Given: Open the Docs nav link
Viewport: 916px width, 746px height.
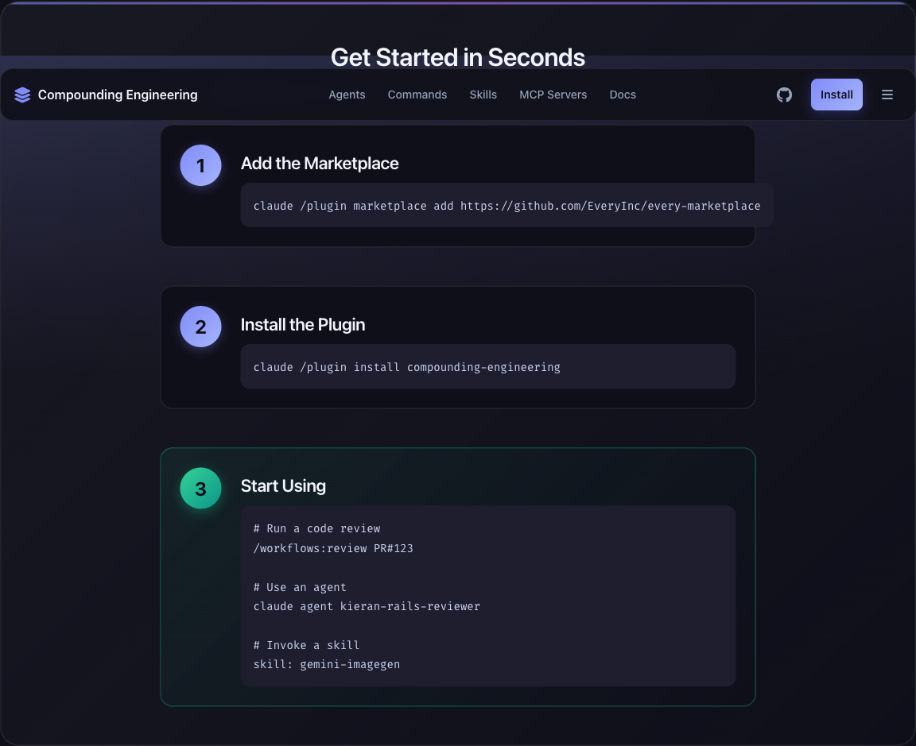Looking at the screenshot, I should (623, 95).
